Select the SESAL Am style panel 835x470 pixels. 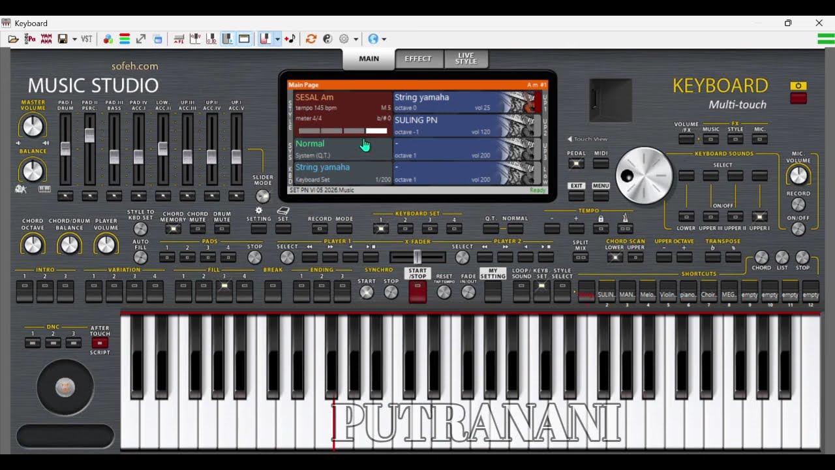(x=343, y=114)
